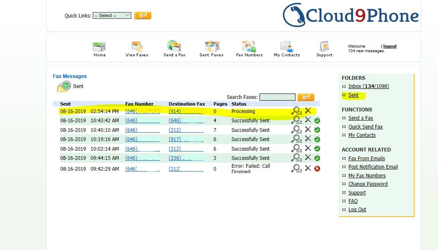Open the Send a Fax toolbar icon
This screenshot has width=438, height=250.
point(174,49)
